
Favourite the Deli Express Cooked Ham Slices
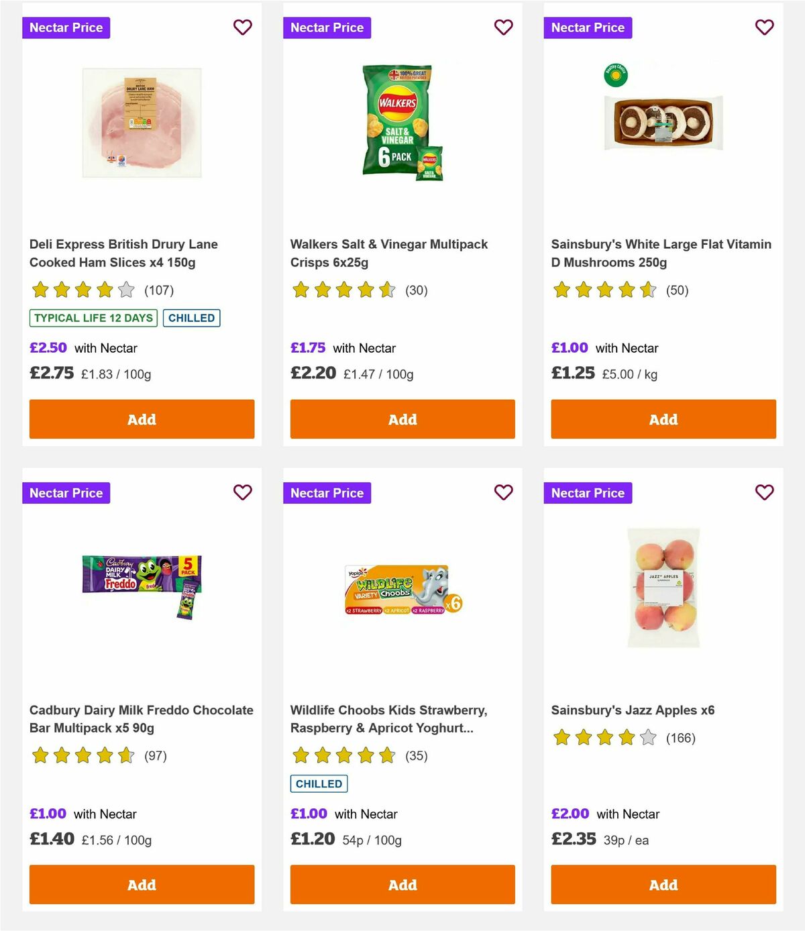(x=242, y=28)
